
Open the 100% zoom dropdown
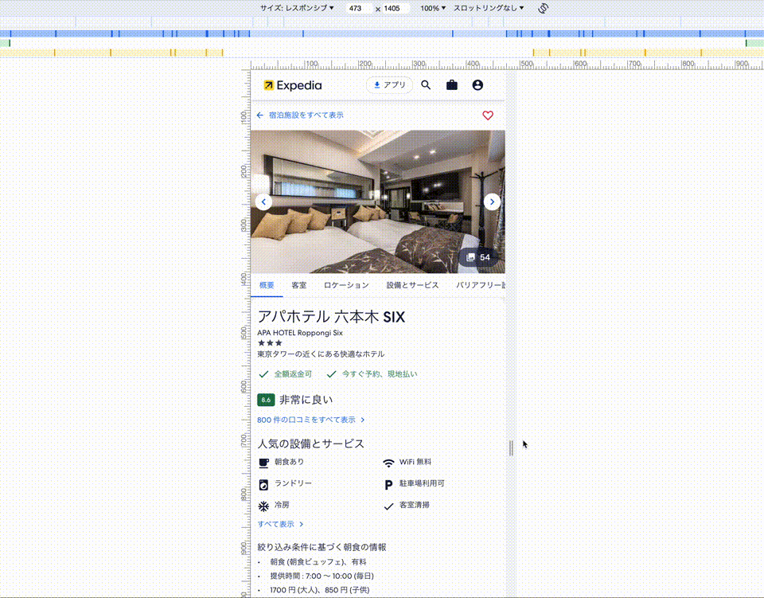click(x=432, y=8)
